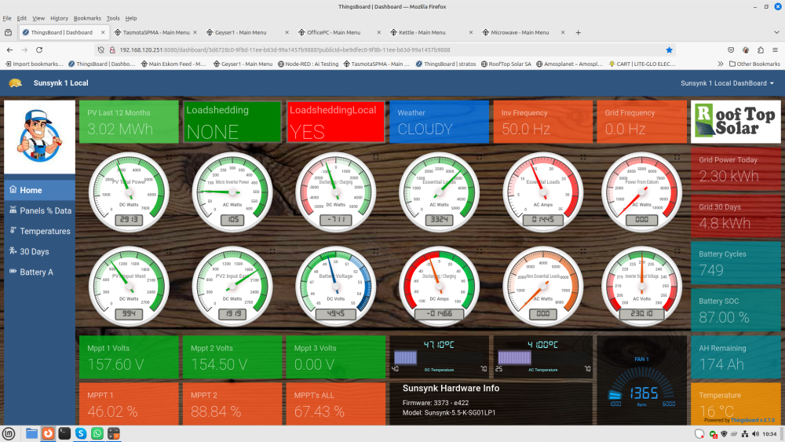Screen dimensions: 785x442
Task: Go back to the previous page
Action: coord(9,50)
